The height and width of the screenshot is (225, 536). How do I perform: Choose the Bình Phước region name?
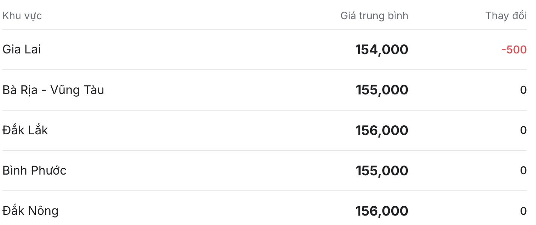pos(34,170)
